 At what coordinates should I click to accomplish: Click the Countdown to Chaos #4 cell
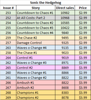click(36, 33)
